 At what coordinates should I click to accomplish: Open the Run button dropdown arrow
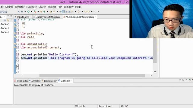coord(32,11)
